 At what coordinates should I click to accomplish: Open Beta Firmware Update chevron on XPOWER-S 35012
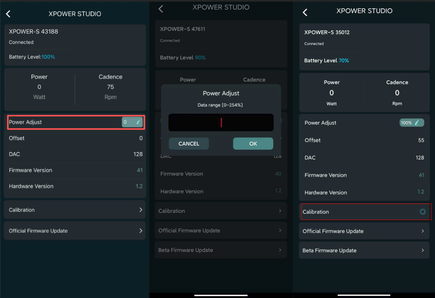pos(422,250)
